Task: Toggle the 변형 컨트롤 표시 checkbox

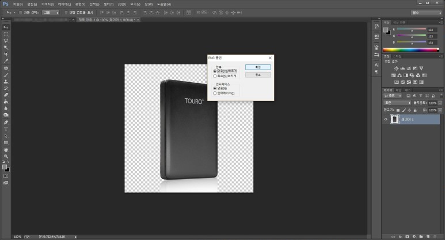Action: tap(66, 13)
